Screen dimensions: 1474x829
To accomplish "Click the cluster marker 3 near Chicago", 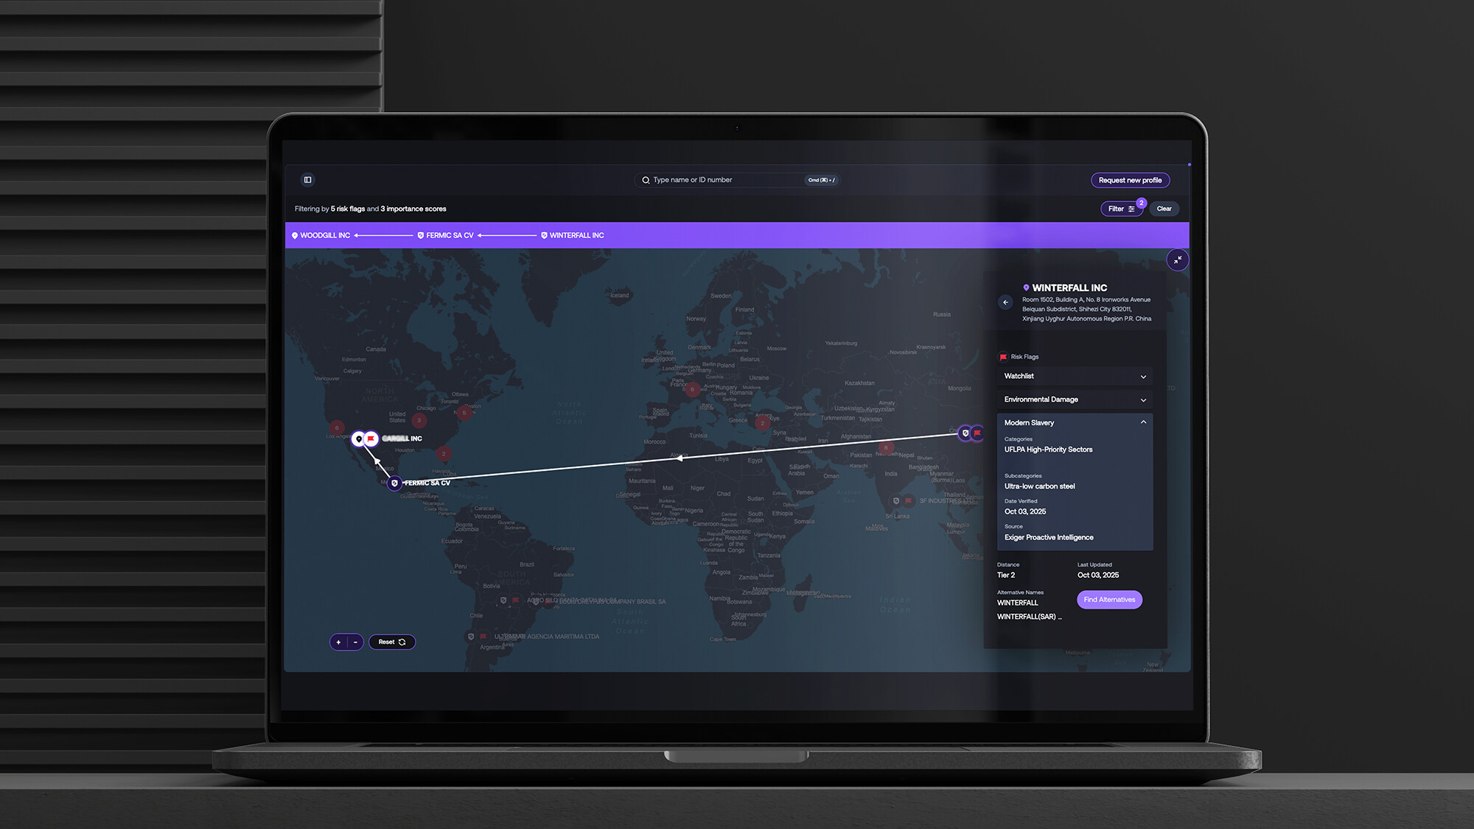I will pyautogui.click(x=419, y=421).
